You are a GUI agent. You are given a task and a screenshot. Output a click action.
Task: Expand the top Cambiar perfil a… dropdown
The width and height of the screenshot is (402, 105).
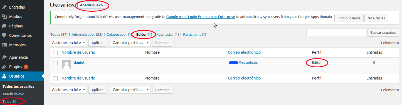(130, 43)
